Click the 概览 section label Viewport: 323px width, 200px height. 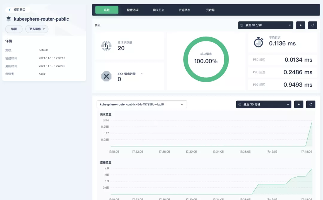point(97,25)
